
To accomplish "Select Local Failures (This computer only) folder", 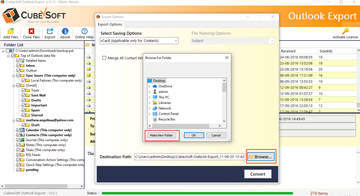I will coord(57,80).
